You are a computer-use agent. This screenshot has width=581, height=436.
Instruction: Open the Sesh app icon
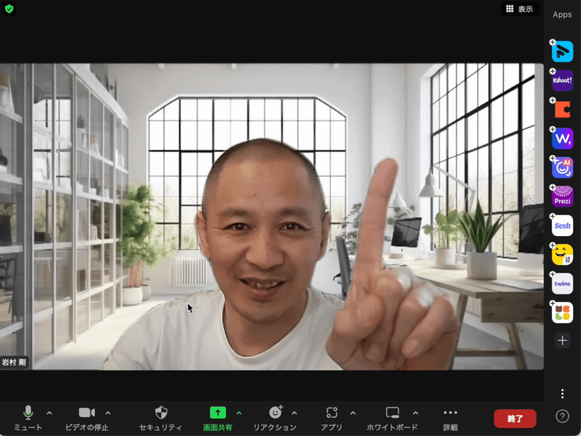point(562,225)
